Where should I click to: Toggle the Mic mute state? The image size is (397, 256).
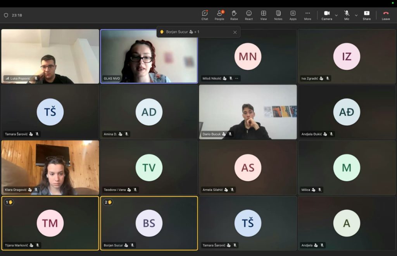point(347,15)
